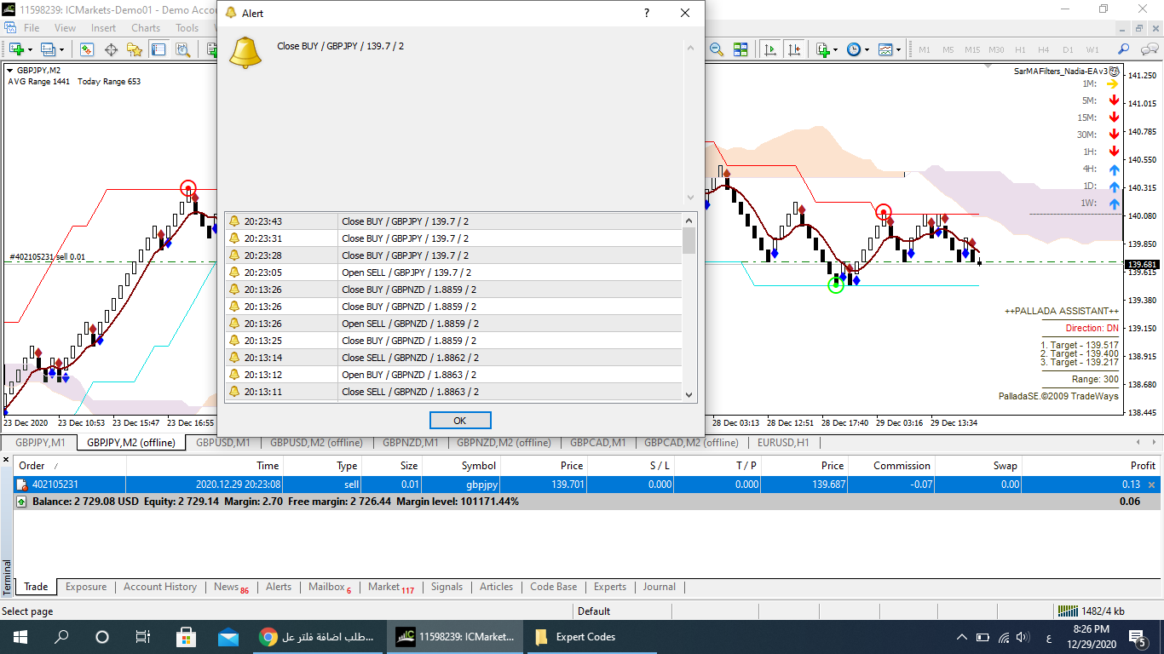This screenshot has height=654, width=1164.
Task: Close the sell order 402105231 with X
Action: click(x=1152, y=485)
